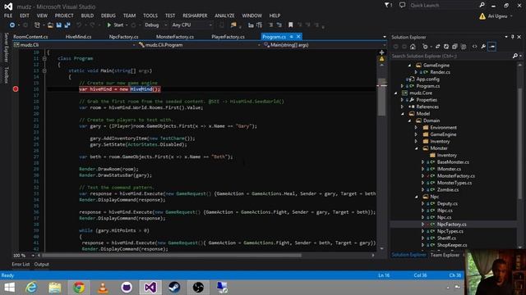Click Sync with Active Document icon
The height and width of the screenshot is (295, 526).
[x=437, y=47]
